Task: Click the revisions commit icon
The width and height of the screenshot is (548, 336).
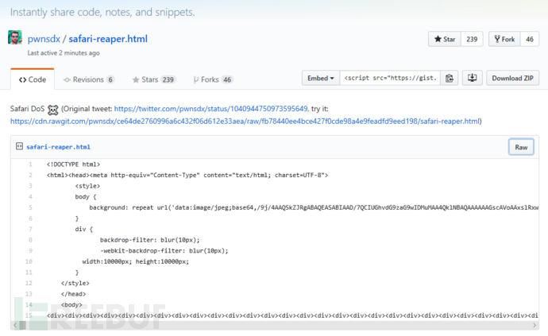Action: (x=67, y=79)
